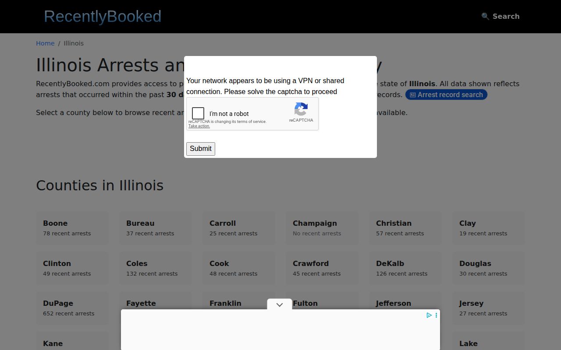Open Clay county card
Screen dimensions: 561x350
tap(489, 228)
